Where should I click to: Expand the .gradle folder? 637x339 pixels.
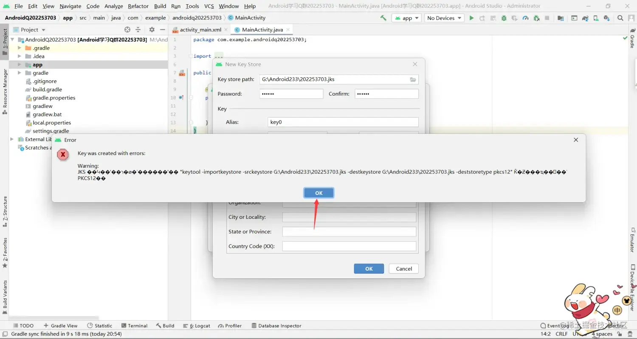click(x=20, y=48)
